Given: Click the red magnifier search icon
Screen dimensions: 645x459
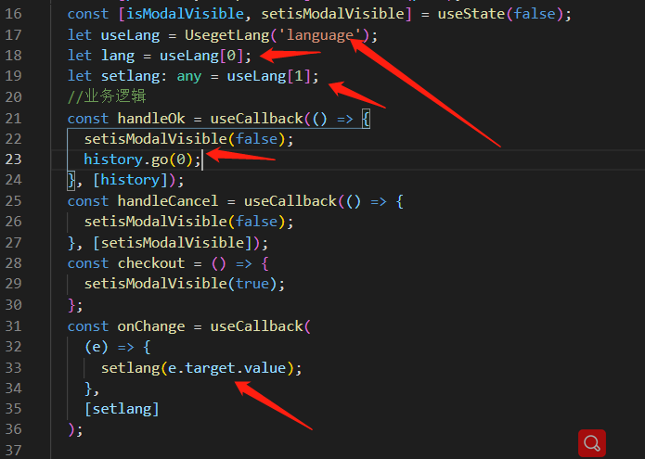Looking at the screenshot, I should [x=591, y=443].
